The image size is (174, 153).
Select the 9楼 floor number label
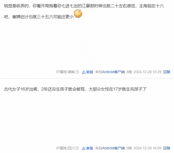[129, 148]
